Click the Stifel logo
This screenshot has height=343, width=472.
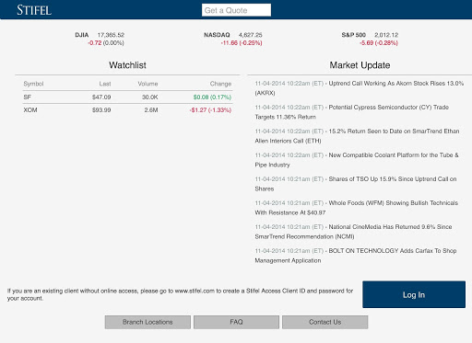(34, 10)
